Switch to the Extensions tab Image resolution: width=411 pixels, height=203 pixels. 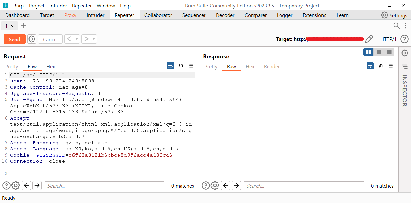click(314, 15)
